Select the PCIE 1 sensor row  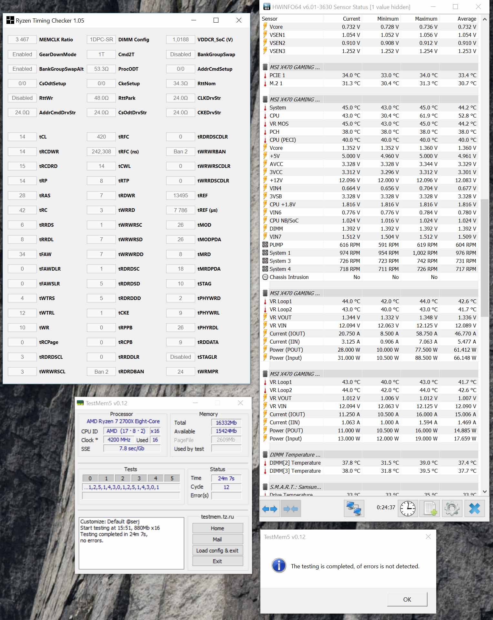[x=370, y=75]
